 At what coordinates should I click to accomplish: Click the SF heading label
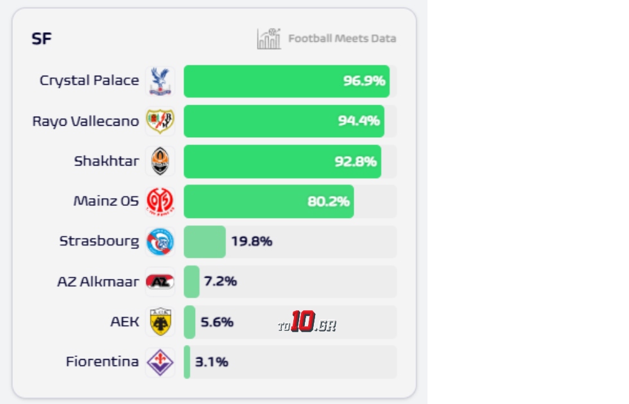click(x=42, y=39)
